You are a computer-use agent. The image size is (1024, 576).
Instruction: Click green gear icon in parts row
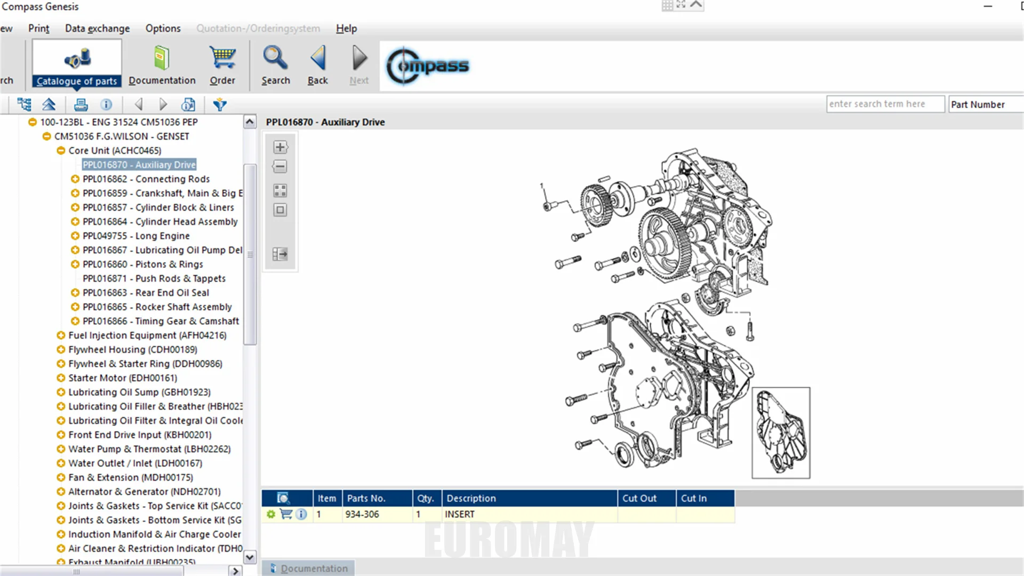[271, 514]
